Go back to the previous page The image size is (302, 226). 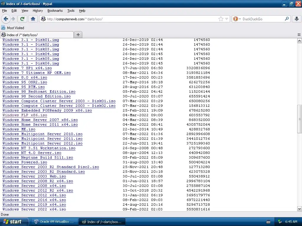point(6,19)
